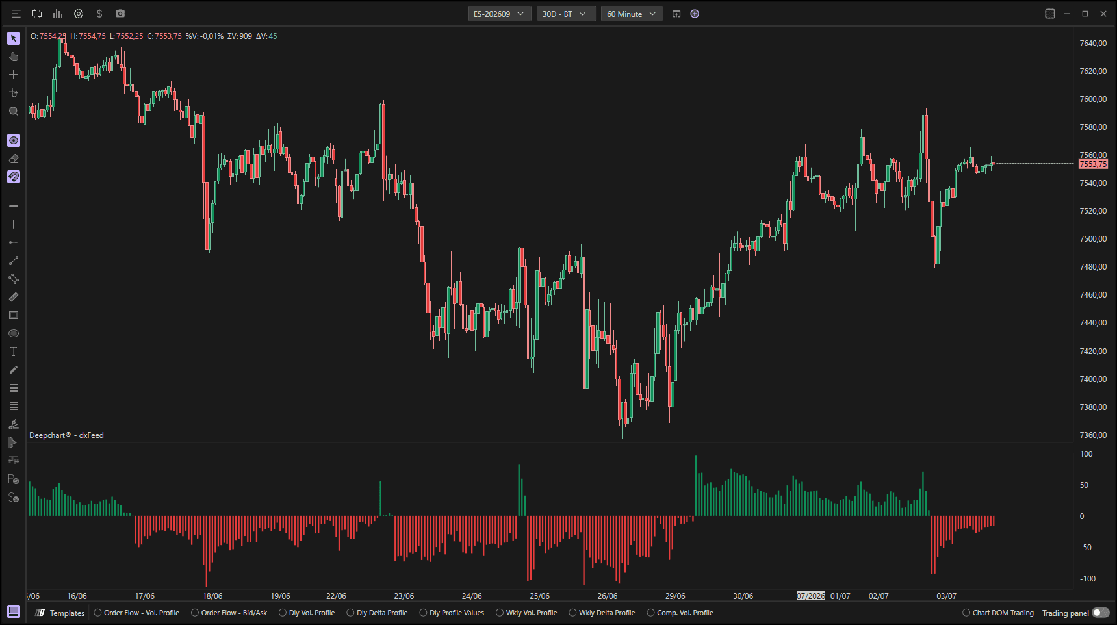Pick the vertical line drawing tool
This screenshot has height=625, width=1117.
coord(14,224)
